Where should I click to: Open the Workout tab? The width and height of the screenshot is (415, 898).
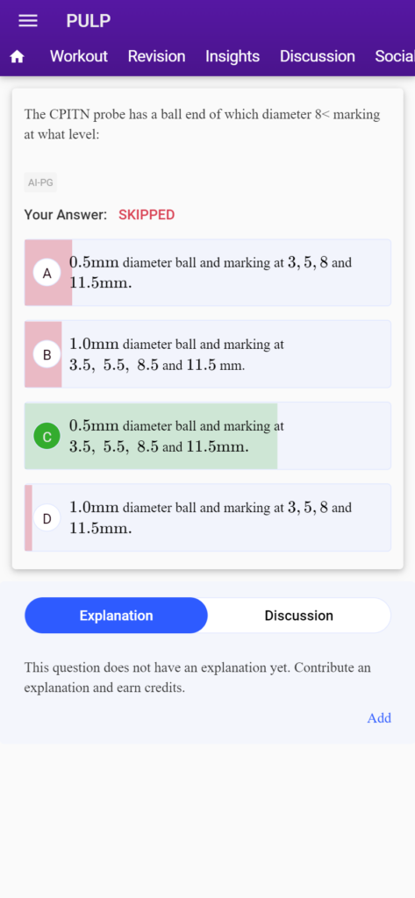click(79, 56)
